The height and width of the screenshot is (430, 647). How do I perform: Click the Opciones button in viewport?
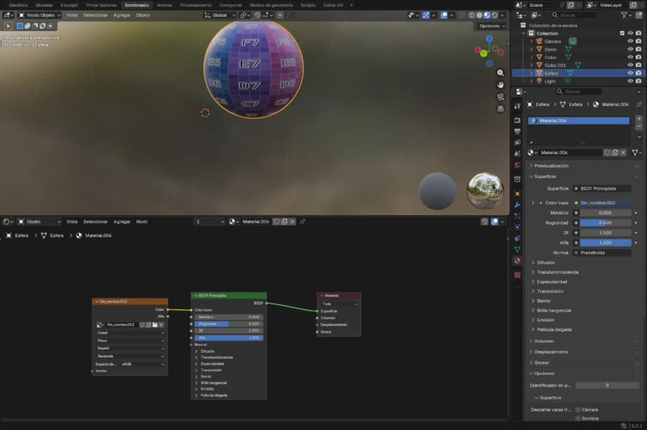click(x=492, y=26)
